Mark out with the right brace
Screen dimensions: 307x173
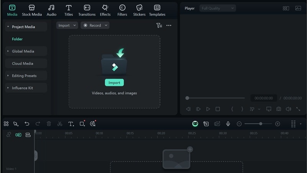click(242, 109)
